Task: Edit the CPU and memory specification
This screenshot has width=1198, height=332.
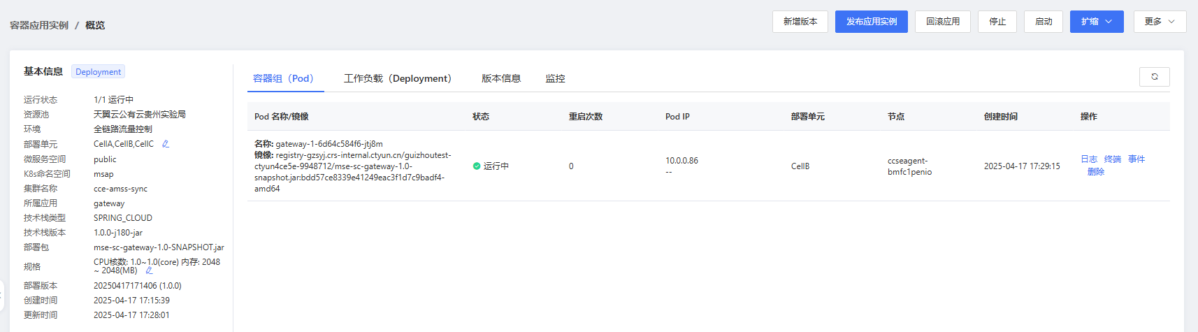Action: pyautogui.click(x=149, y=270)
